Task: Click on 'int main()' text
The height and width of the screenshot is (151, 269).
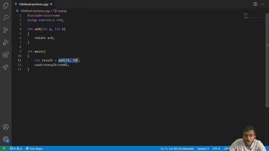Action: tap(37, 51)
